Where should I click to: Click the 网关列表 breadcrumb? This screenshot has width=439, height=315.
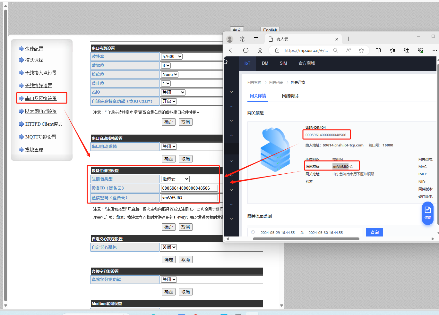click(x=276, y=82)
